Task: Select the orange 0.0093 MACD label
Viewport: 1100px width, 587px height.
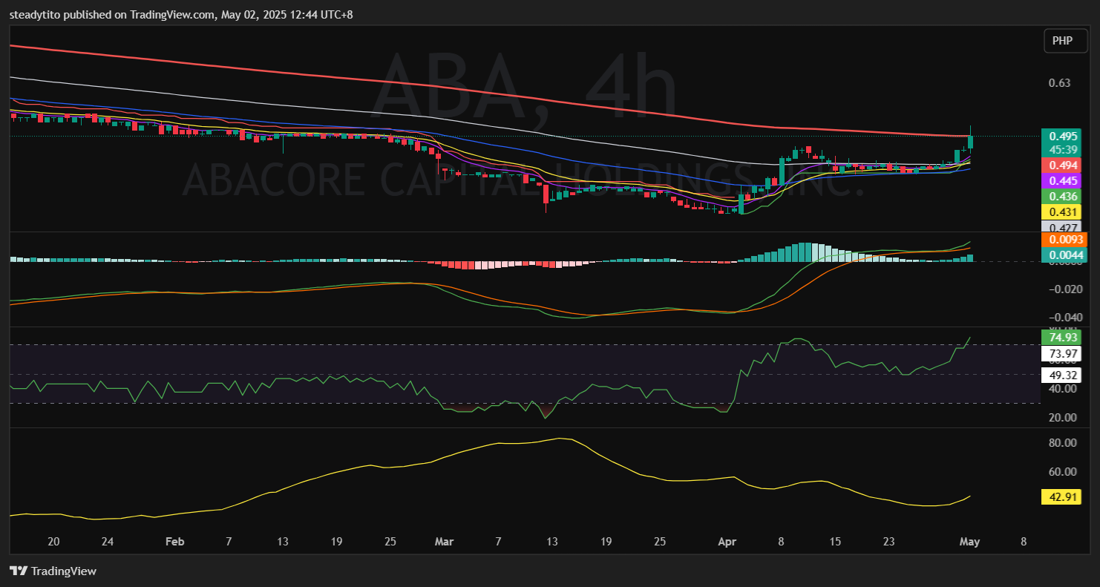Action: 1064,240
